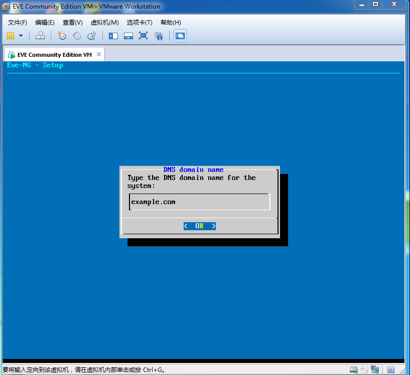Toggle the thumbnail bar icon
The height and width of the screenshot is (375, 410).
[128, 36]
